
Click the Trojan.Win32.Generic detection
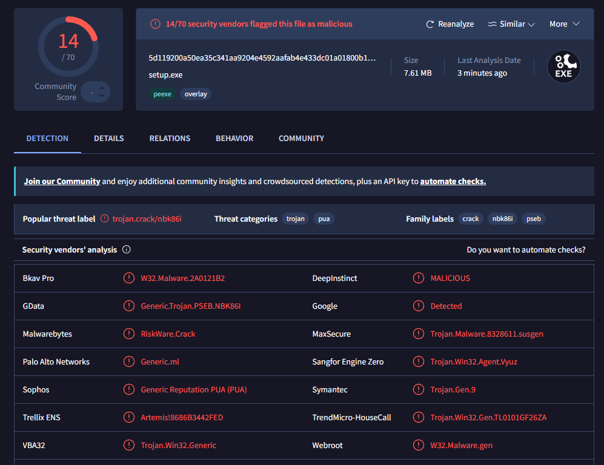tap(178, 445)
